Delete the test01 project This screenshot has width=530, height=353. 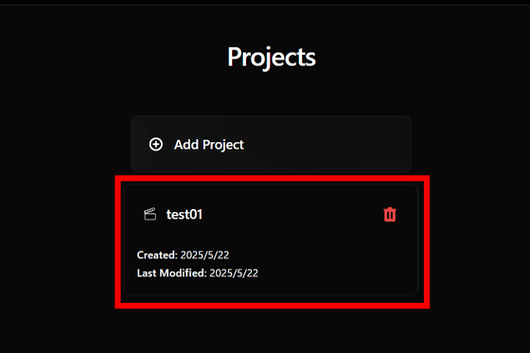tap(390, 215)
